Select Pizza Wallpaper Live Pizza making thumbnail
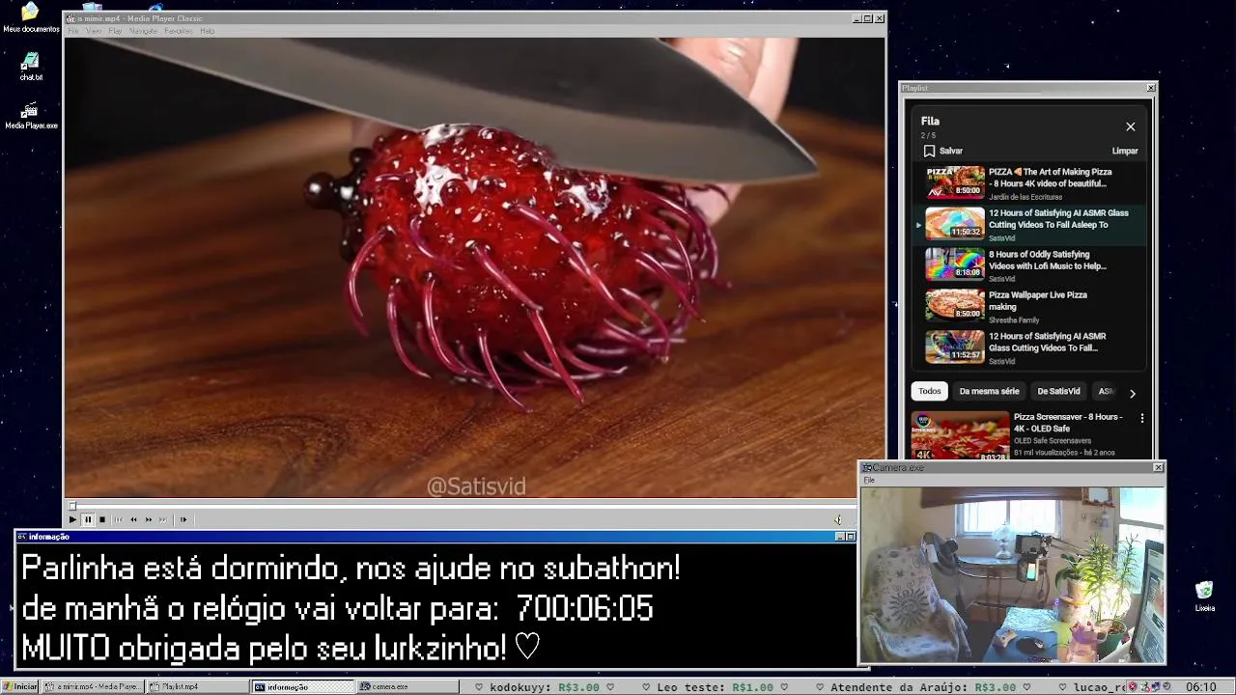 [955, 305]
